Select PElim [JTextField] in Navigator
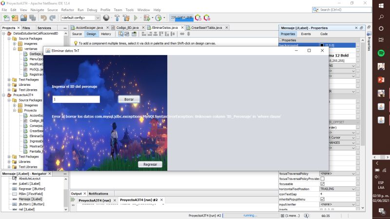390x219 pixels. (x=31, y=194)
